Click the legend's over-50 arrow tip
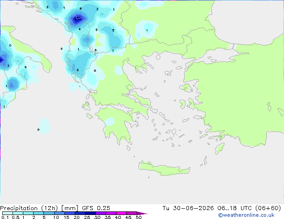This screenshot has width=284, height=219. 142,213
